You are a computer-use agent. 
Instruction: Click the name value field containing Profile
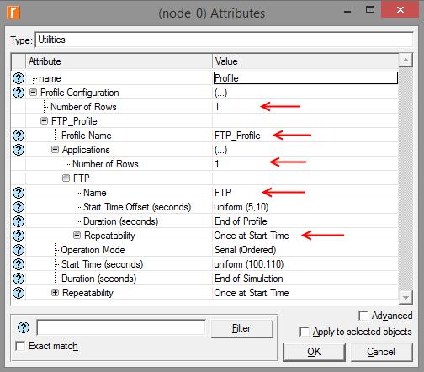pos(305,78)
